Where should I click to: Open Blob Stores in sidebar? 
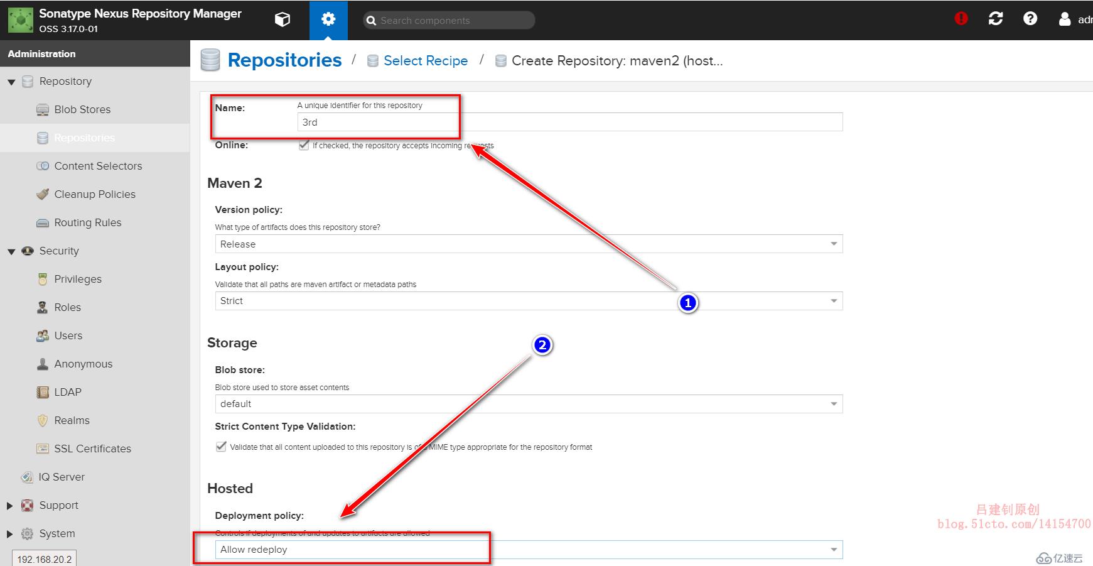(x=82, y=109)
